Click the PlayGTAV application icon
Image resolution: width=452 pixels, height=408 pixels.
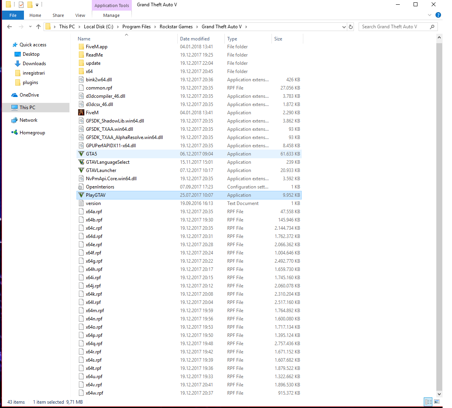pos(81,195)
